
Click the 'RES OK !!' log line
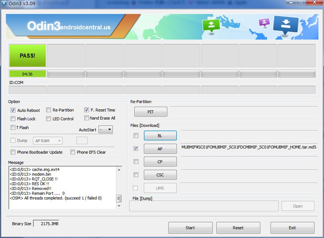[29, 184]
